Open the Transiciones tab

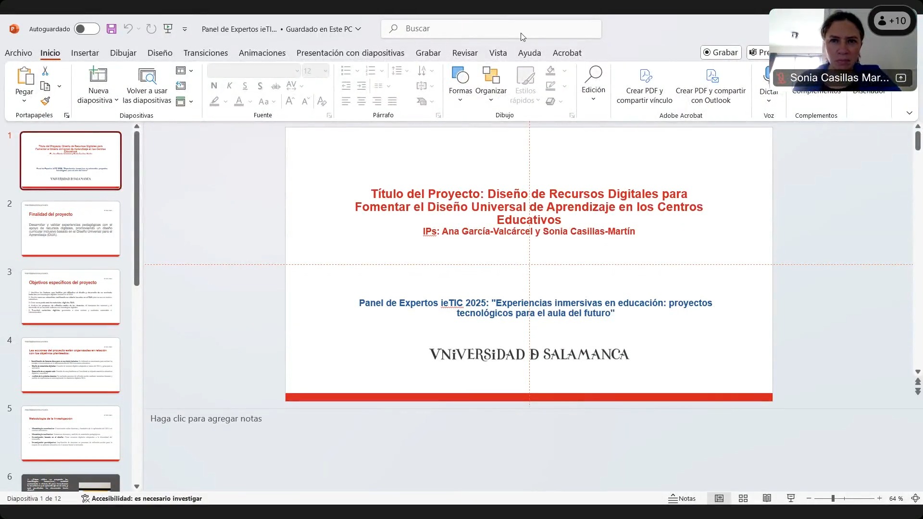click(x=206, y=53)
